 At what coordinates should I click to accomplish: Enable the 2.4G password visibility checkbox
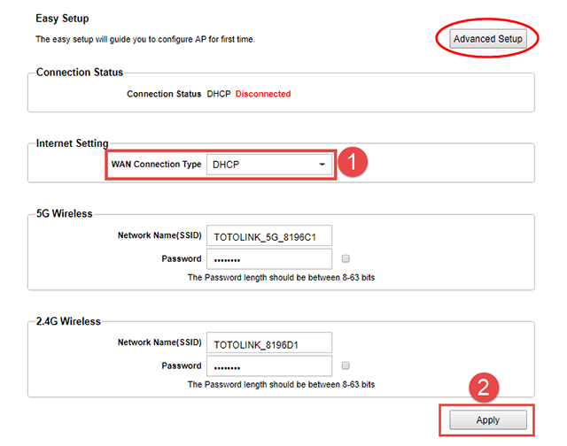pyautogui.click(x=346, y=365)
